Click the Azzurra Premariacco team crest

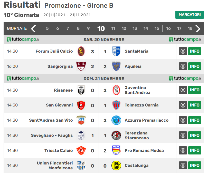[x=116, y=120]
